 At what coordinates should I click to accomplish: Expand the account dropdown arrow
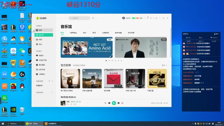[x=144, y=18]
